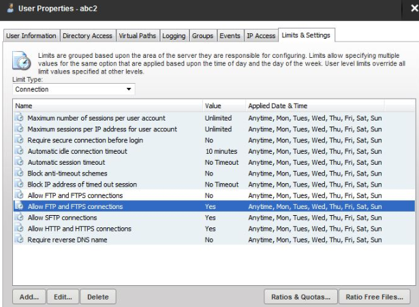
Task: Click the clock icon beside Maximum number of sessions
Action: tap(19, 118)
